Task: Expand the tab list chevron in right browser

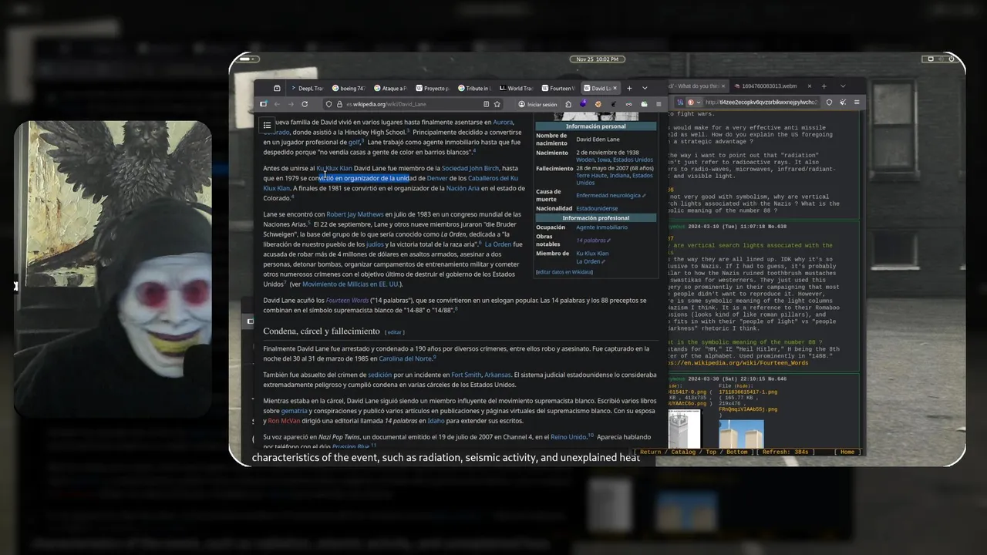Action: 843,86
